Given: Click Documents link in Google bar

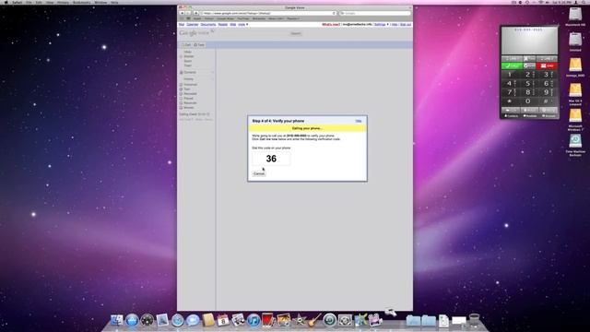Looking at the screenshot, I should [x=208, y=24].
